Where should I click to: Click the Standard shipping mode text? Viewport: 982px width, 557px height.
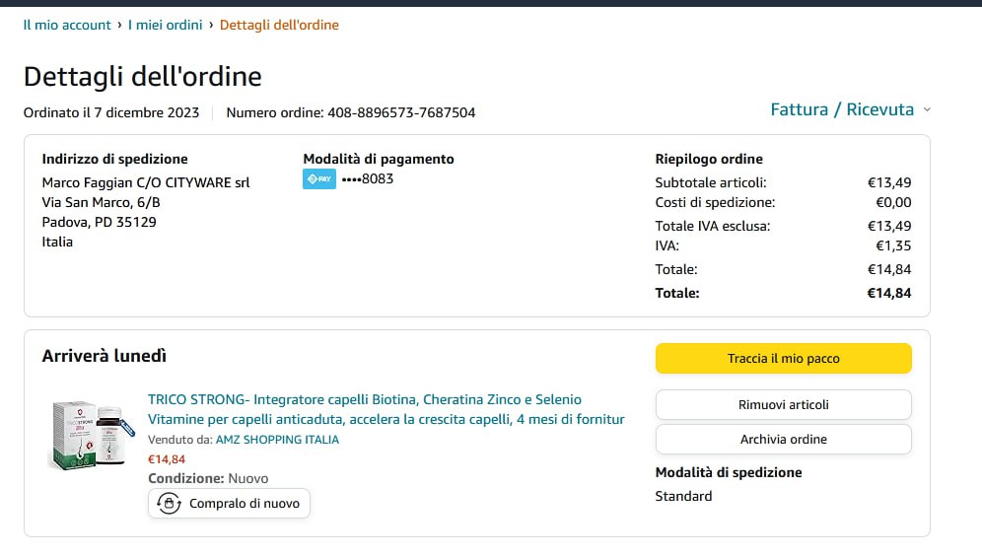point(683,496)
